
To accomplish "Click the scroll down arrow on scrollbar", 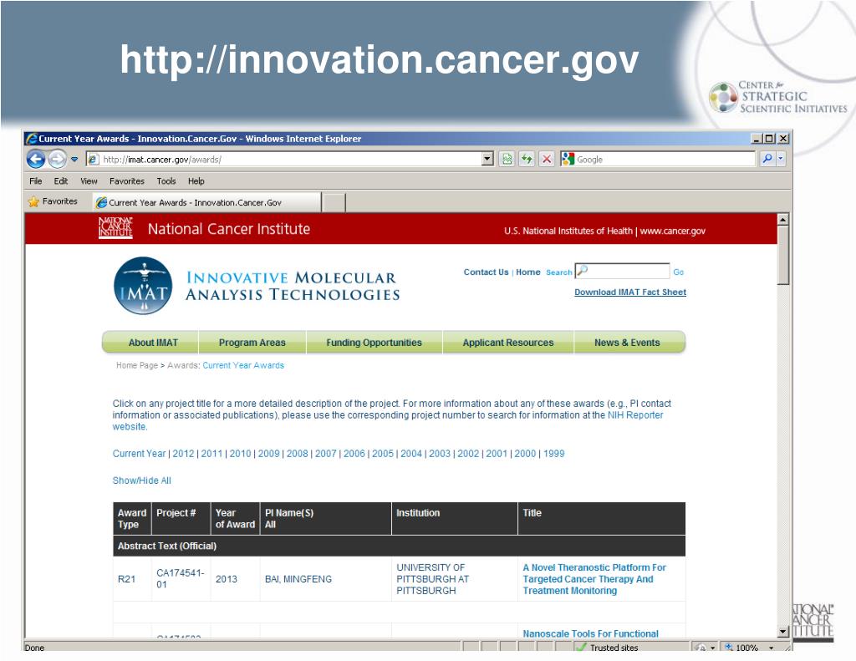I will pyautogui.click(x=782, y=632).
